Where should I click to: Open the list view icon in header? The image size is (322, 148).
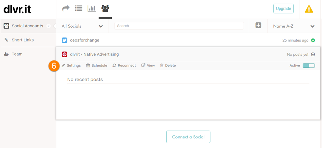click(x=79, y=8)
